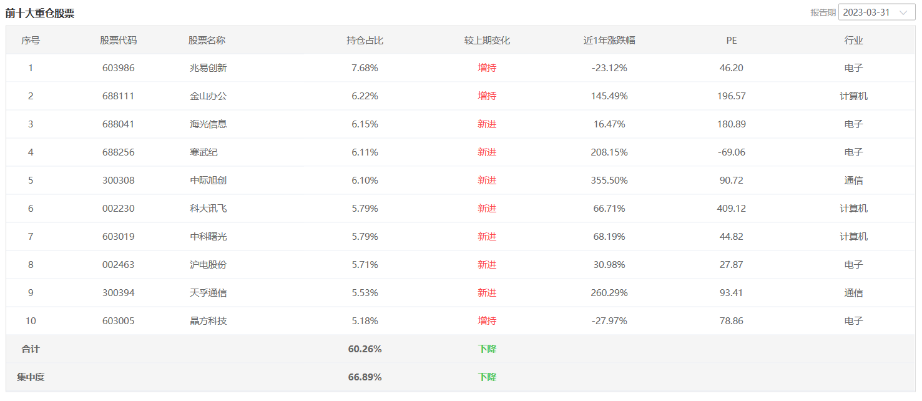This screenshot has height=401, width=922.
Task: Click stock code 002463
Action: pos(118,265)
